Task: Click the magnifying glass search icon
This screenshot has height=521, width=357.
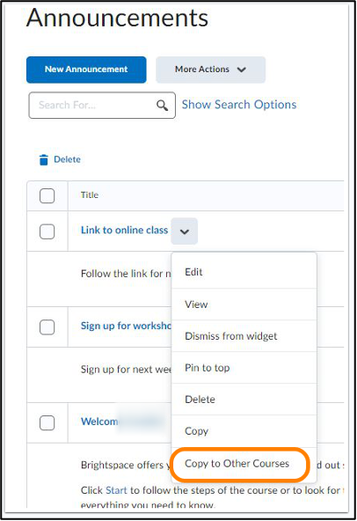Action: pyautogui.click(x=162, y=106)
